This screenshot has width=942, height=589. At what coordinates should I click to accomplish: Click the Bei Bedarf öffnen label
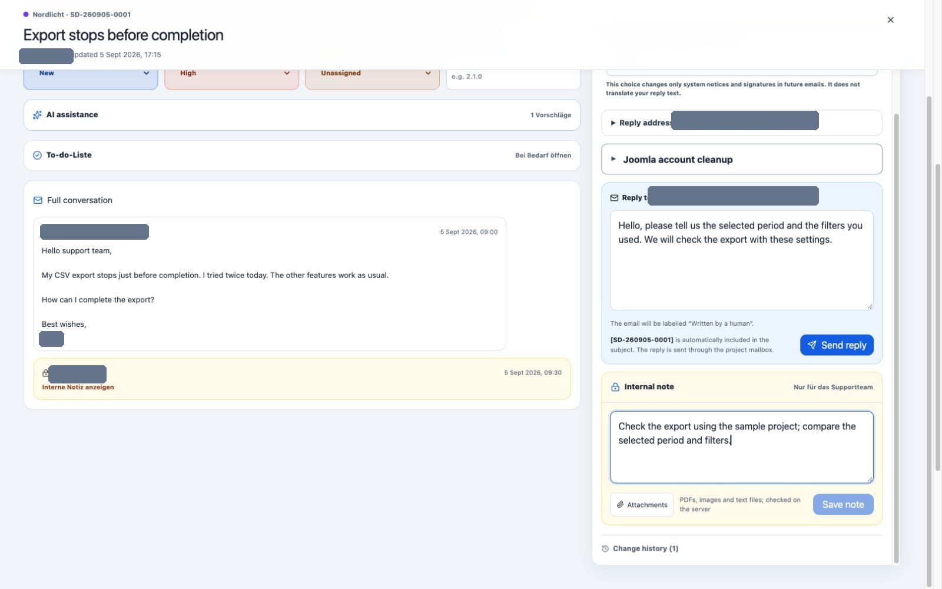tap(543, 155)
